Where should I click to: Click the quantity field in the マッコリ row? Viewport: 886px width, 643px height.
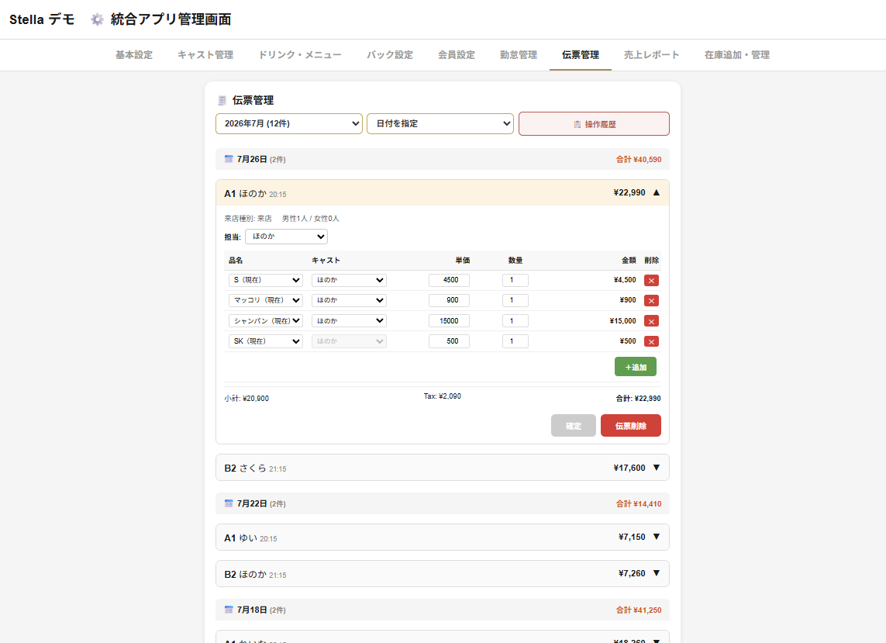point(515,300)
